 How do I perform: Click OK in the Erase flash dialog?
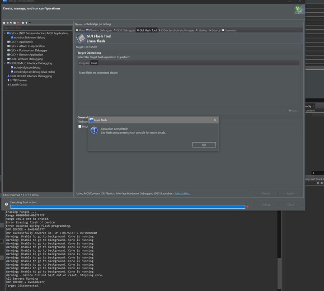pyautogui.click(x=204, y=145)
